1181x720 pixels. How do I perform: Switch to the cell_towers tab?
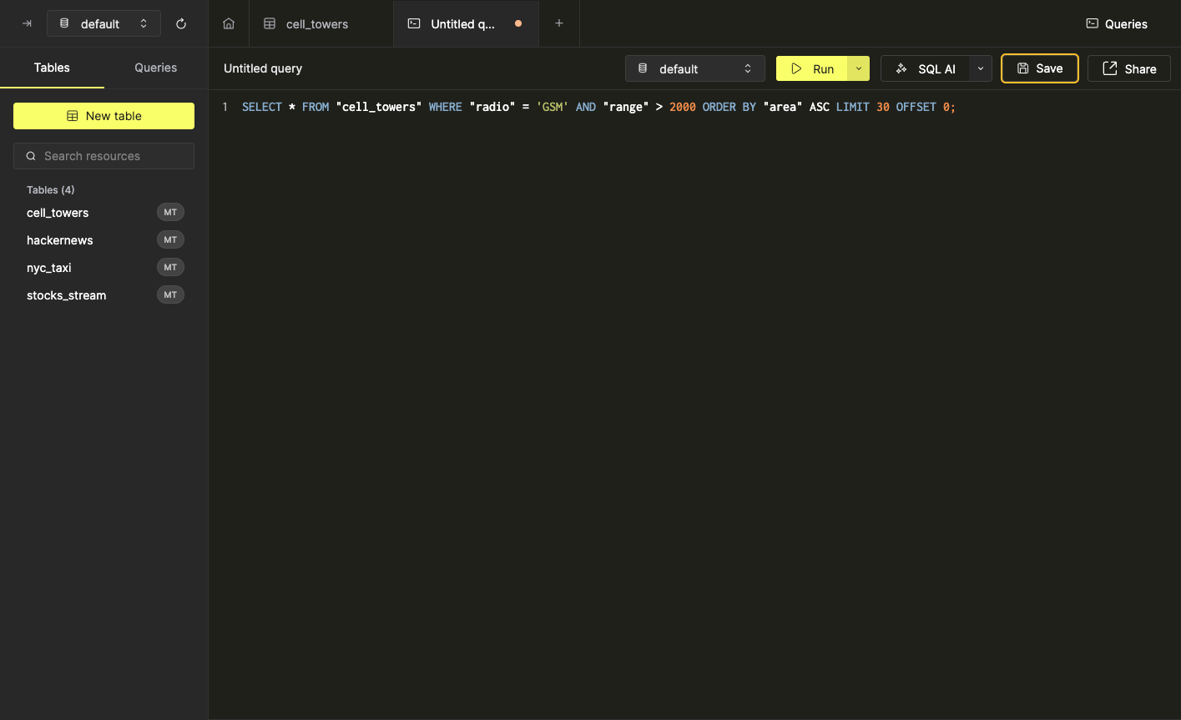(x=316, y=23)
